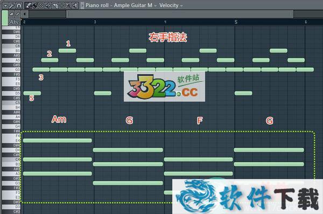Preview the A5 piano key

(11, 60)
